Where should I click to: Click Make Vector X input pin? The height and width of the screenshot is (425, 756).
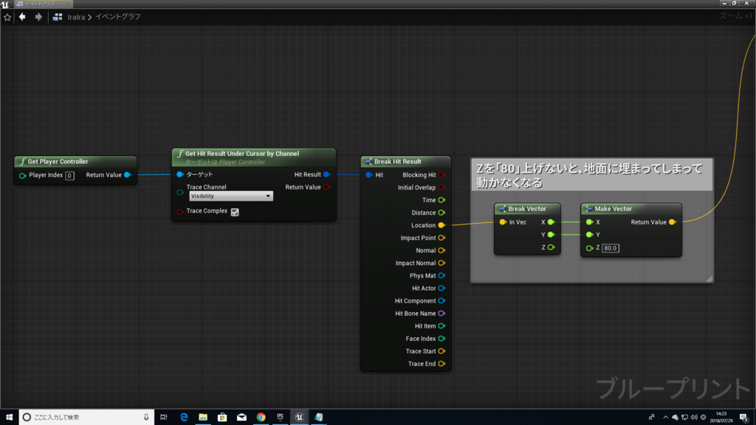pyautogui.click(x=589, y=222)
